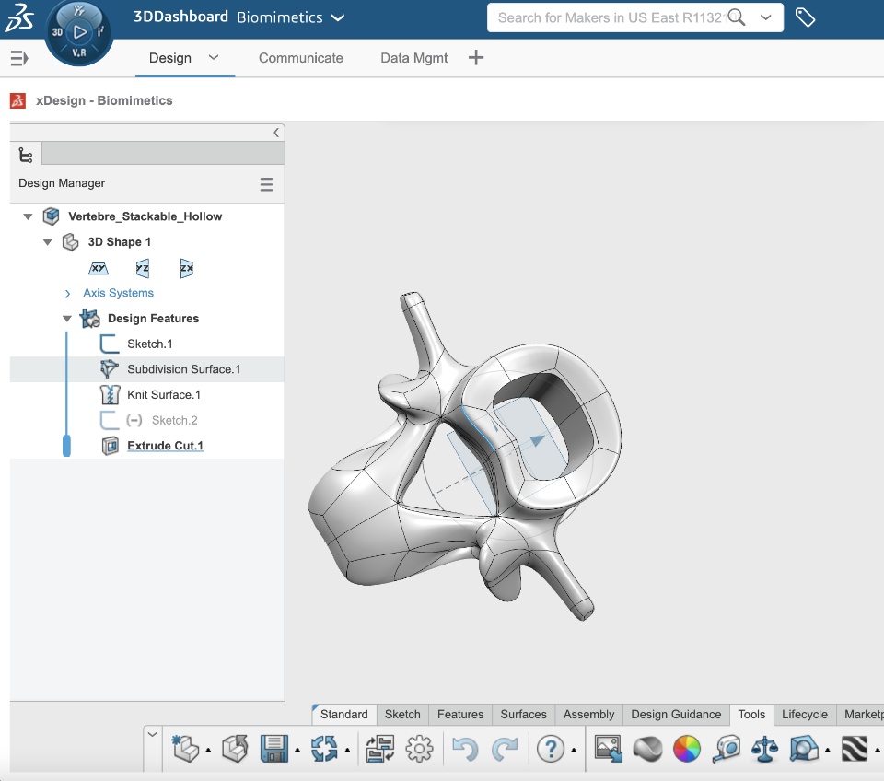This screenshot has height=781, width=884.
Task: Switch to the Lifecycle action bar tab
Action: (805, 715)
